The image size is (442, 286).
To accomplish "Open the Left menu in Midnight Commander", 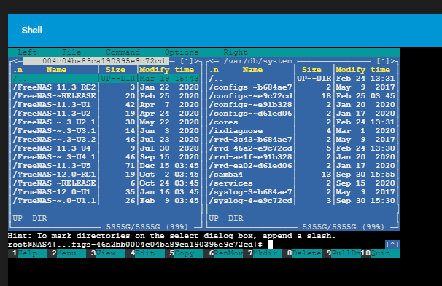I will tap(27, 52).
